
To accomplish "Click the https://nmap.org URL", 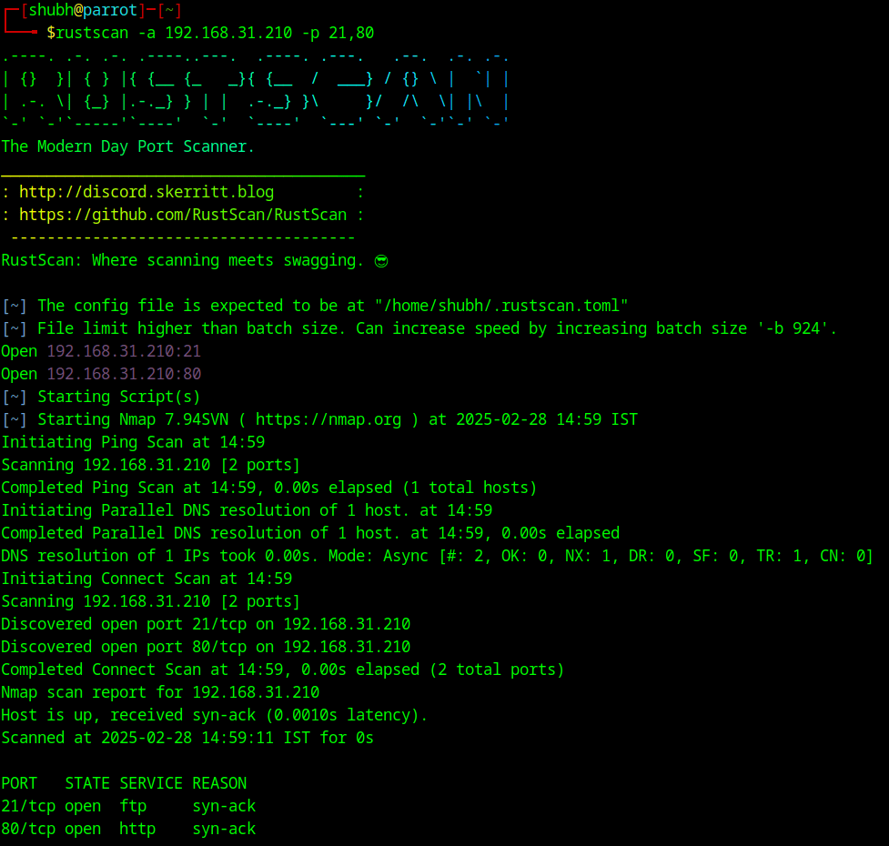I will [328, 419].
